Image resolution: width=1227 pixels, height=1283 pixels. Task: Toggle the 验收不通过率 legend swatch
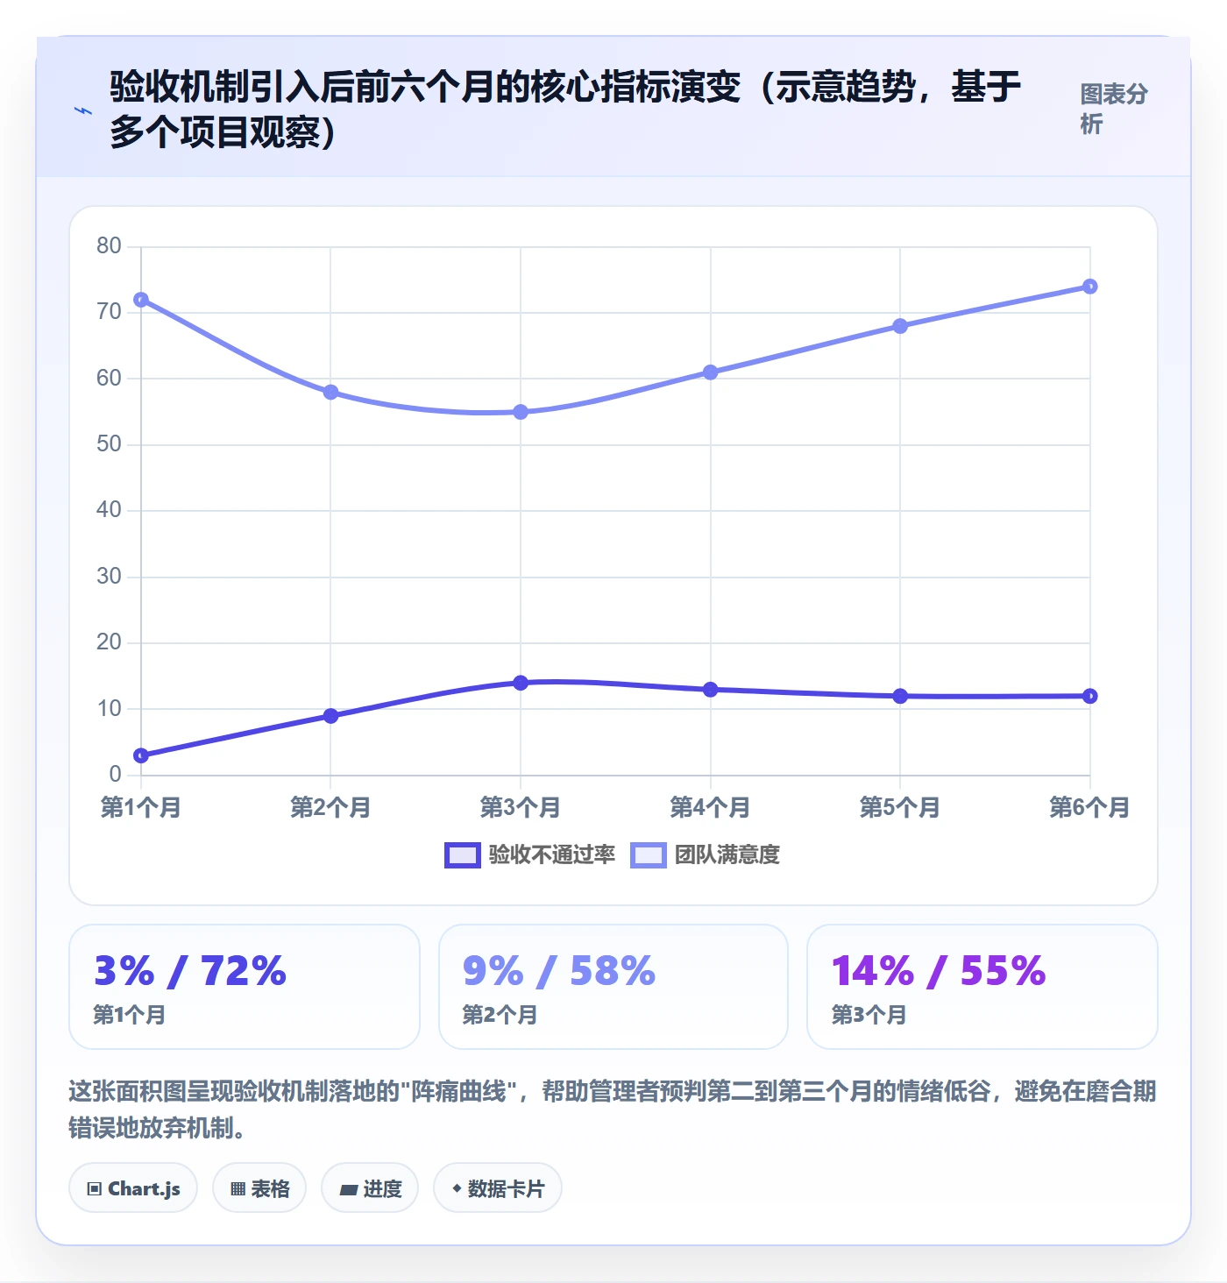point(462,855)
